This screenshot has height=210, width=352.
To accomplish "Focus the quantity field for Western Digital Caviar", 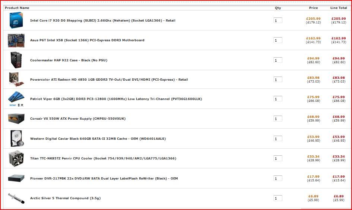I will (278, 139).
